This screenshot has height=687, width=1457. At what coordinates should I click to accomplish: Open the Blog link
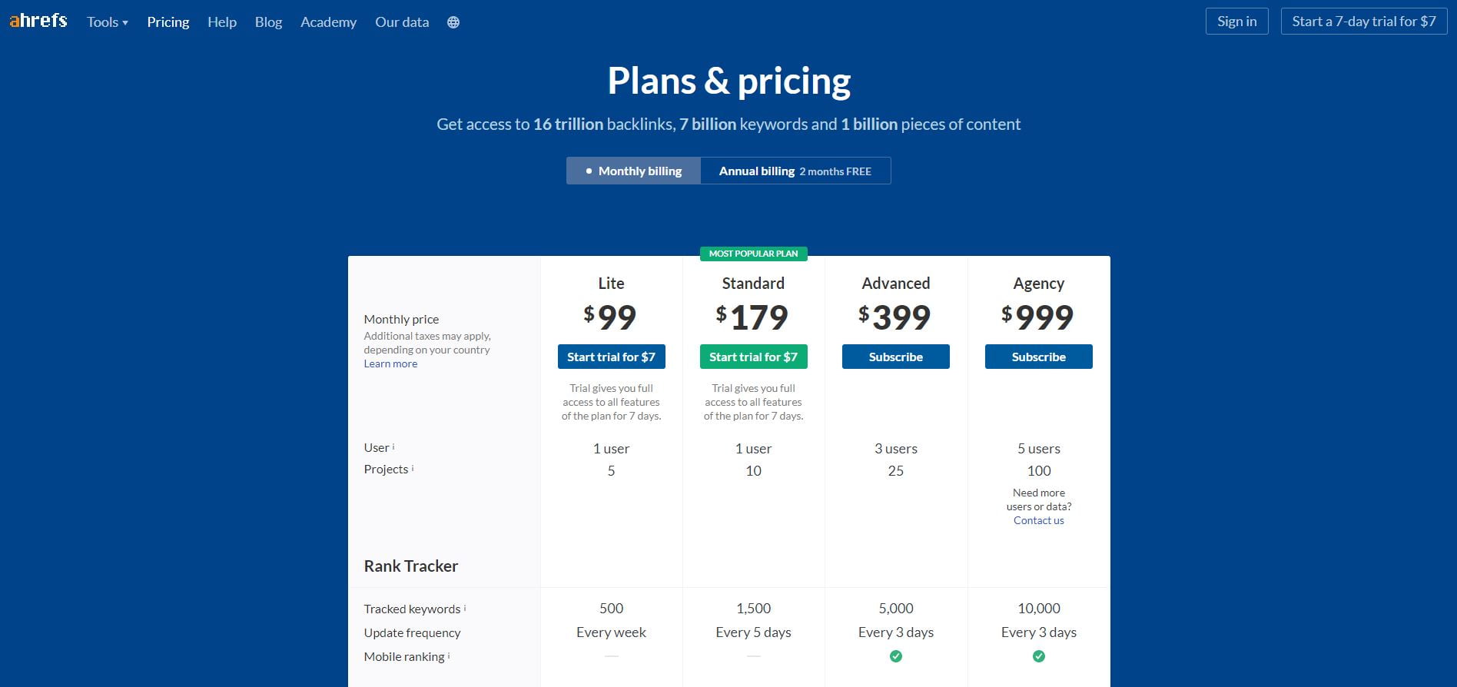pos(268,22)
